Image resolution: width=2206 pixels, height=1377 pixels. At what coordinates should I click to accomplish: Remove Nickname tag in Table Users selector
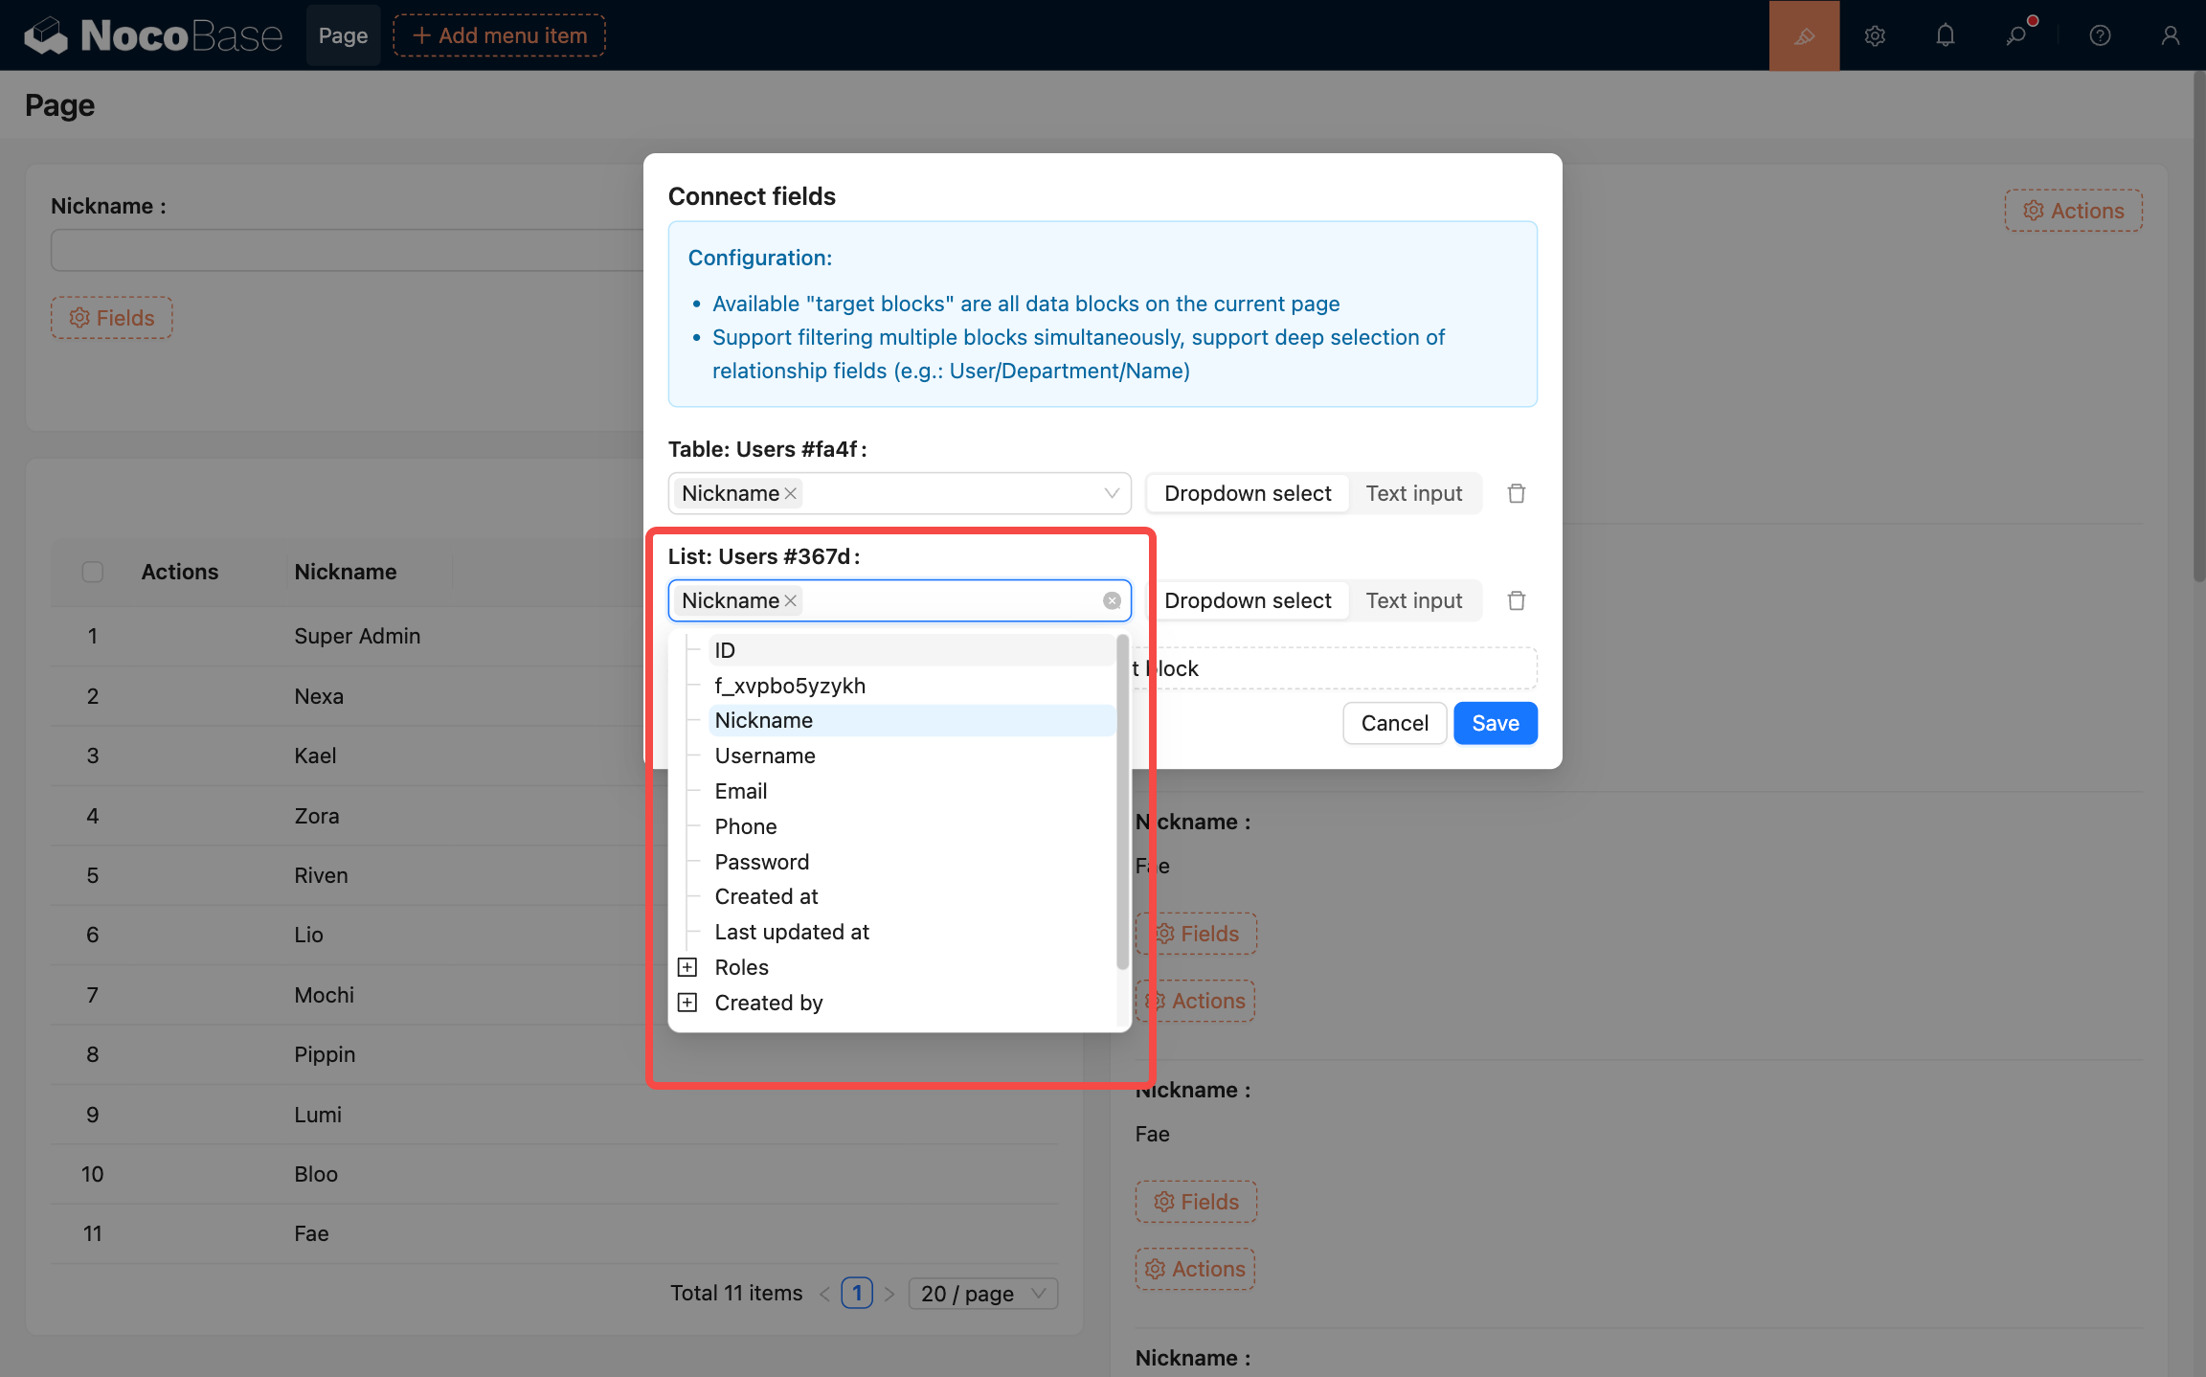(x=791, y=493)
